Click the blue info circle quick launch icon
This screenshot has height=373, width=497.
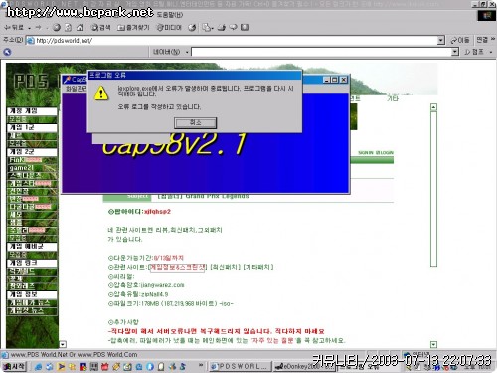click(150, 367)
